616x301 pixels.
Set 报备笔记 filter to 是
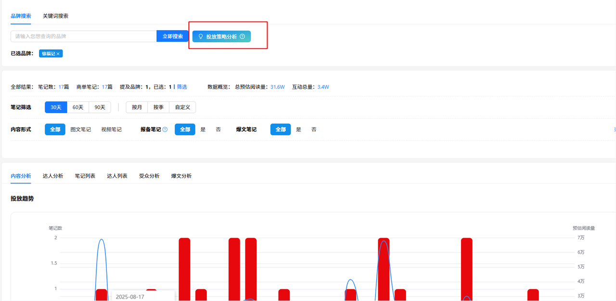click(203, 130)
